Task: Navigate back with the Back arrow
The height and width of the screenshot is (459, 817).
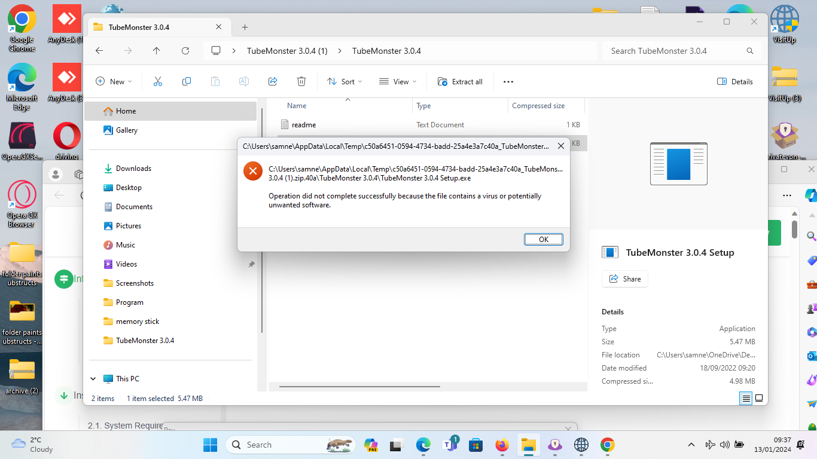Action: (x=99, y=51)
